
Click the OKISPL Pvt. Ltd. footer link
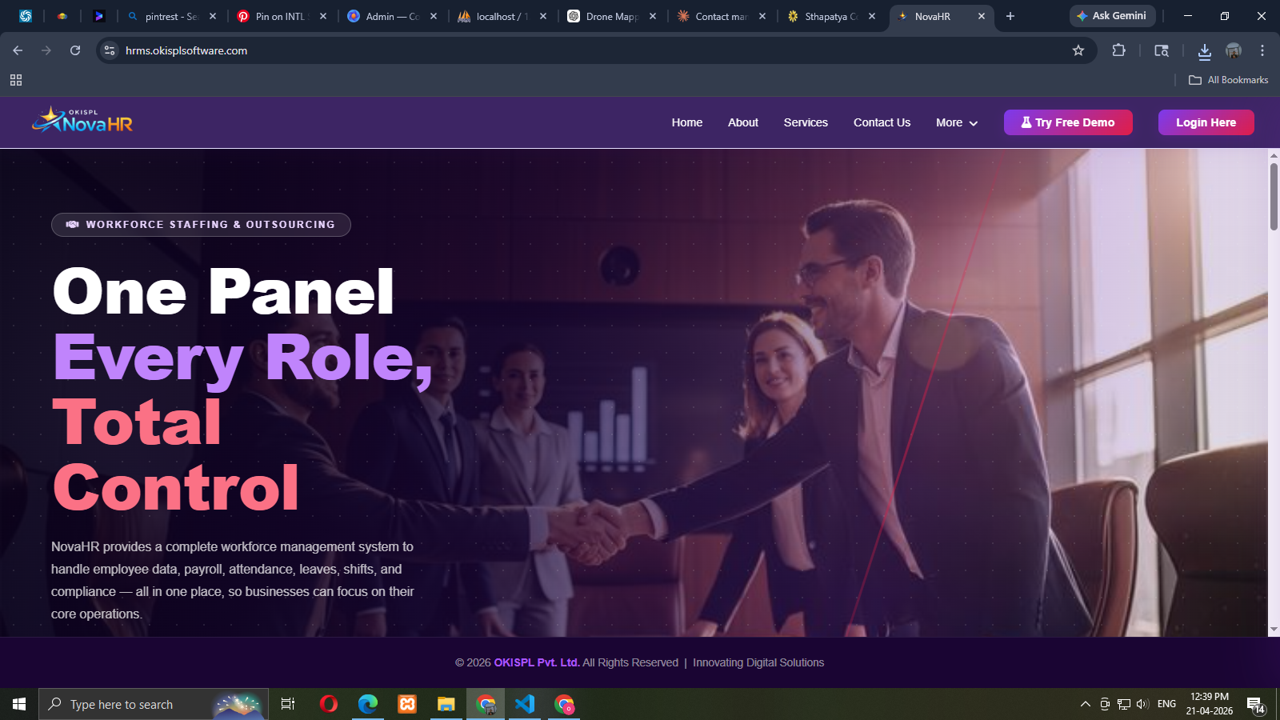[x=537, y=662]
